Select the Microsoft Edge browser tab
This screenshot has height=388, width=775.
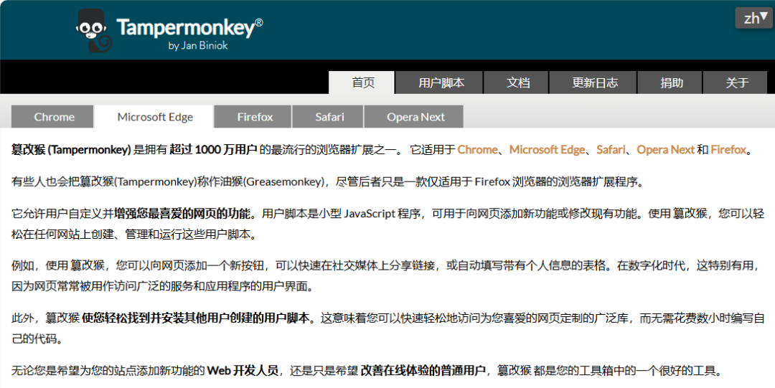pyautogui.click(x=154, y=117)
